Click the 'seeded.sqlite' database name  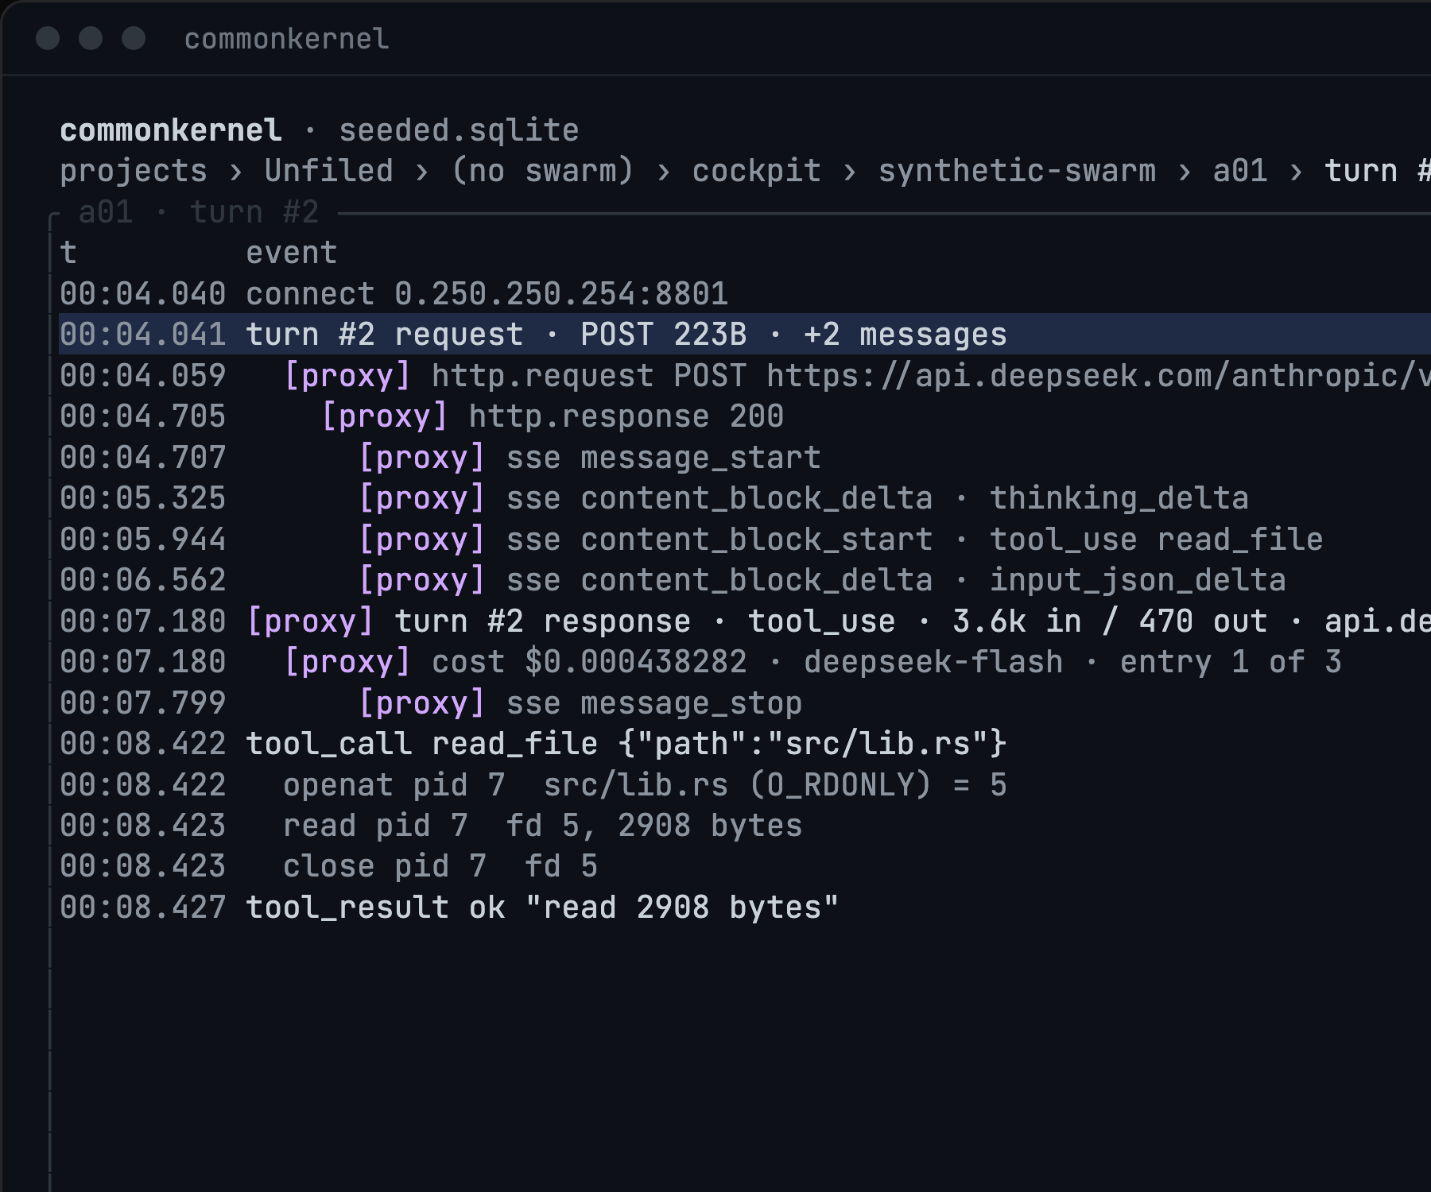[x=460, y=130]
